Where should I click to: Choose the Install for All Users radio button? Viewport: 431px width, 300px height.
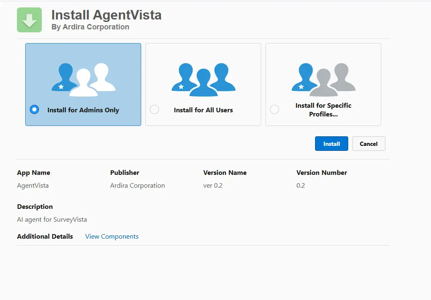coord(154,110)
